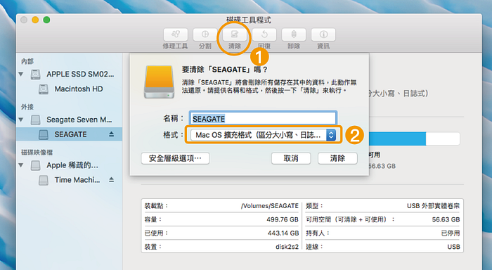Open 安全層級選項 security options
Screen dimensions: 492x270
pyautogui.click(x=175, y=158)
